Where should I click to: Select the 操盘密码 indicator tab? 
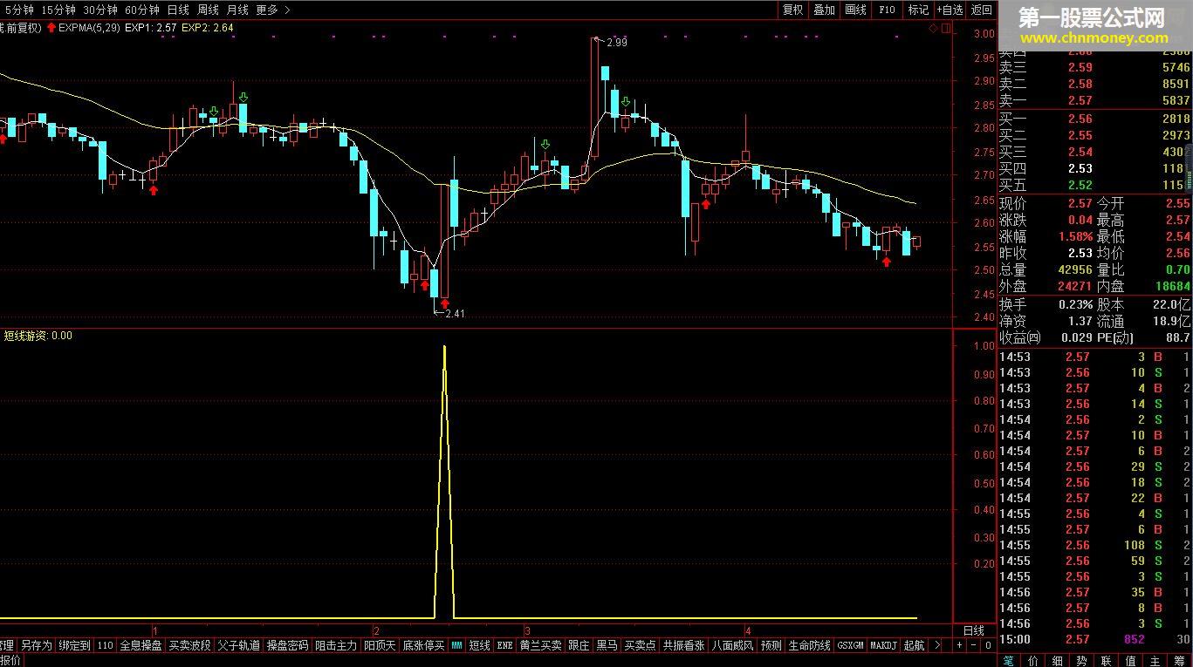(x=287, y=646)
